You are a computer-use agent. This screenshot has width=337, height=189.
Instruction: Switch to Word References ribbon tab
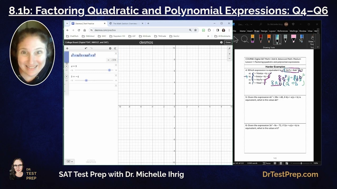(x=283, y=31)
